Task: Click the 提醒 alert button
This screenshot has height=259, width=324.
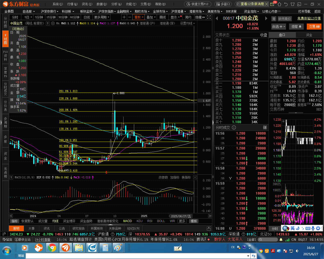Action: coord(296,27)
